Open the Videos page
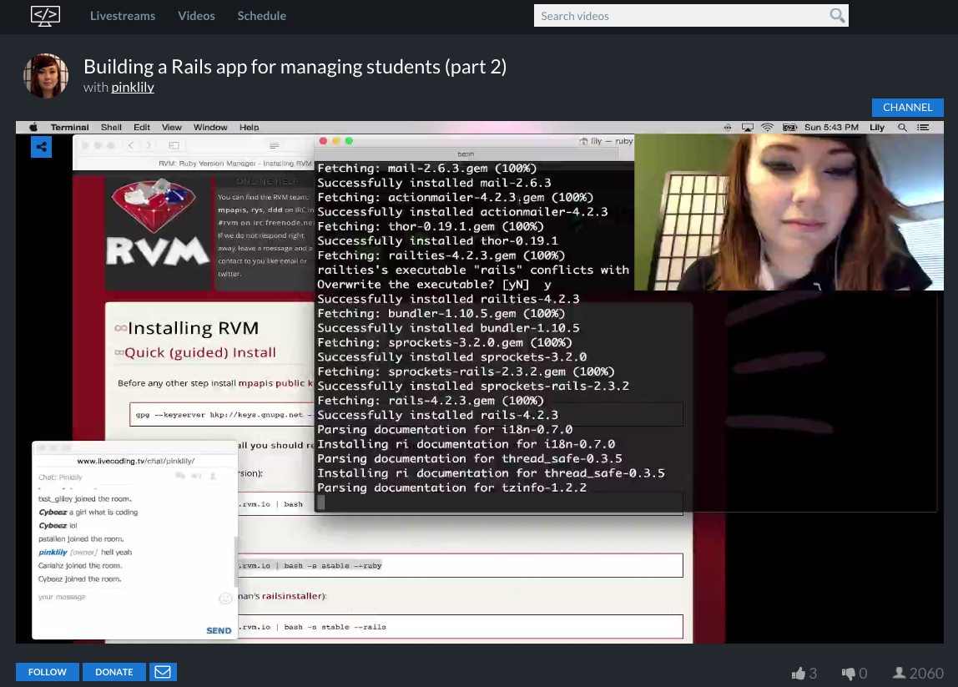 coord(196,16)
